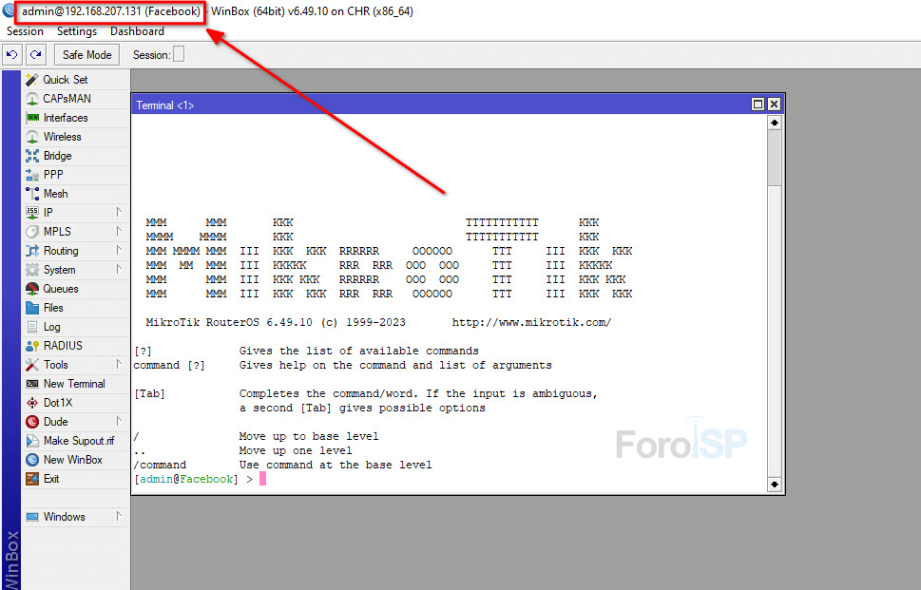Click the Dude red icon
The width and height of the screenshot is (921, 590).
(32, 422)
